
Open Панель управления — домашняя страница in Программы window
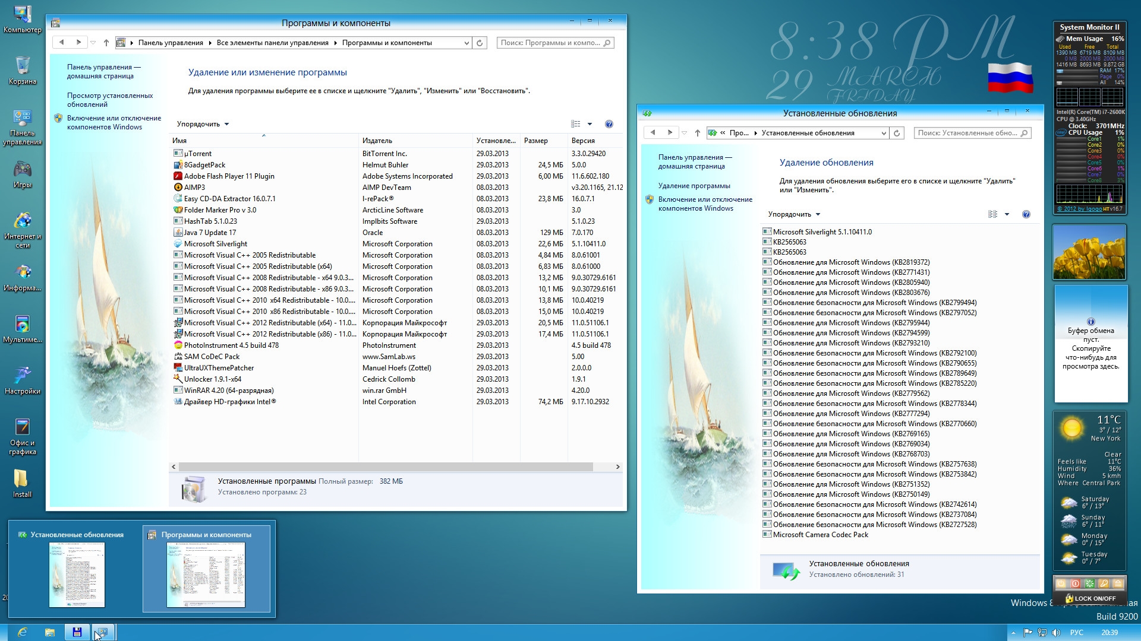(x=104, y=71)
